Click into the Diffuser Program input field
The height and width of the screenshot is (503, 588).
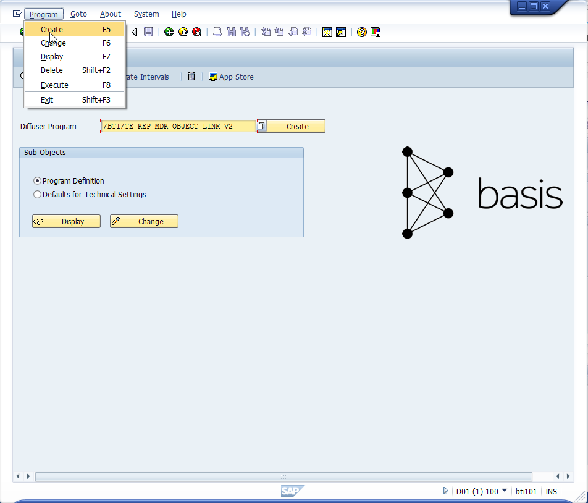[178, 126]
